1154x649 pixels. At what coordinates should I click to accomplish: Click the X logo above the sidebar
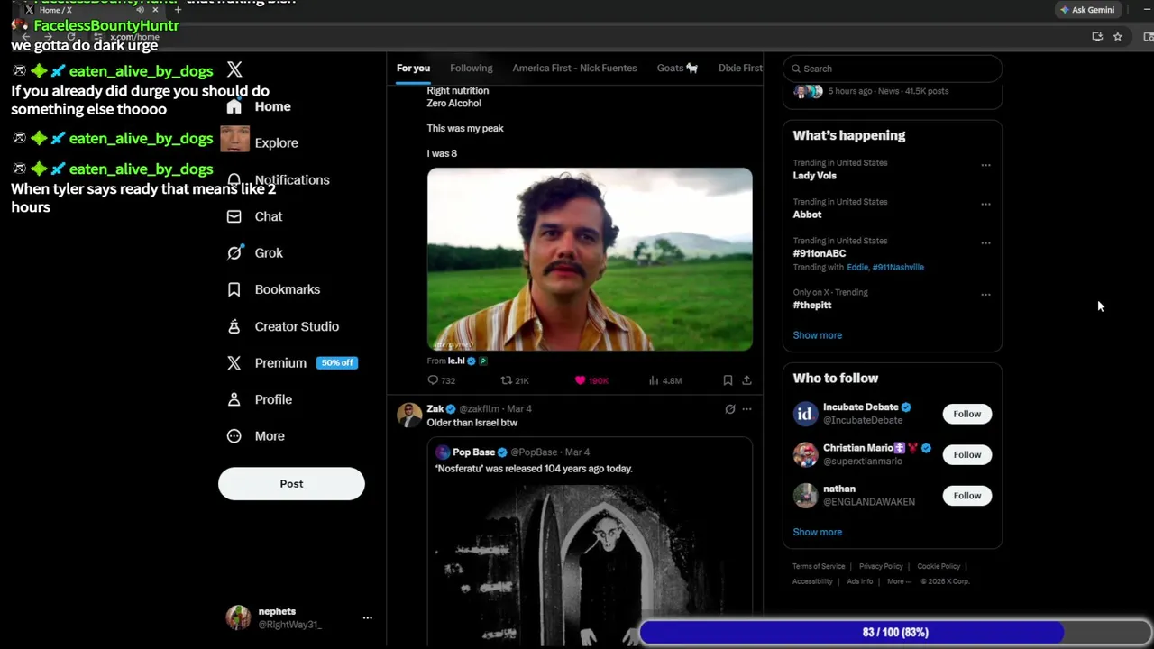click(234, 69)
